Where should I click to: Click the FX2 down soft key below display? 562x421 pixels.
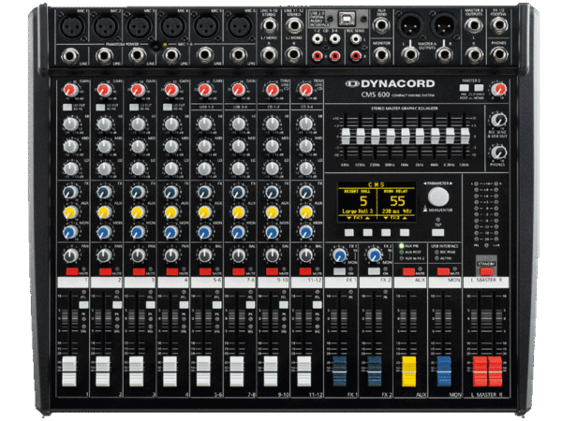click(386, 232)
